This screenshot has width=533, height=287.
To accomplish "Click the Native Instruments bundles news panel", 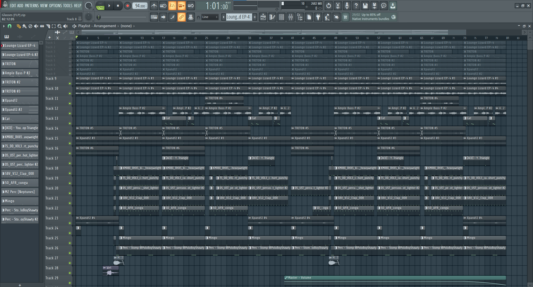I will [x=374, y=17].
